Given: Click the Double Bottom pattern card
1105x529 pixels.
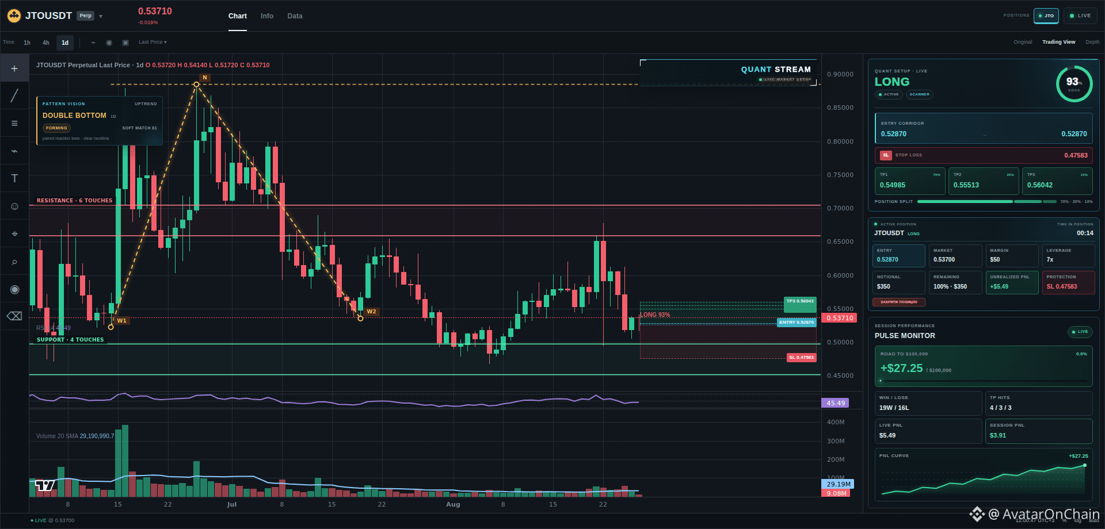Looking at the screenshot, I should coord(100,121).
